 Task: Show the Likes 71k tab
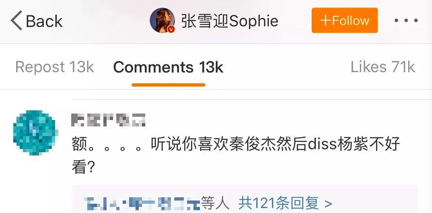coord(383,67)
